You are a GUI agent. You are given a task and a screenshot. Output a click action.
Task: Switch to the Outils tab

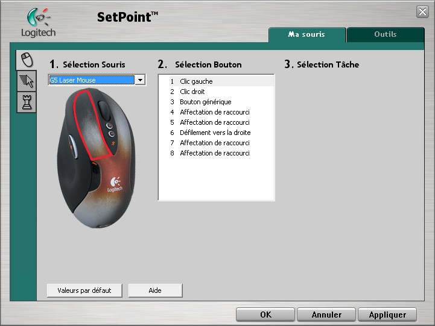click(385, 34)
